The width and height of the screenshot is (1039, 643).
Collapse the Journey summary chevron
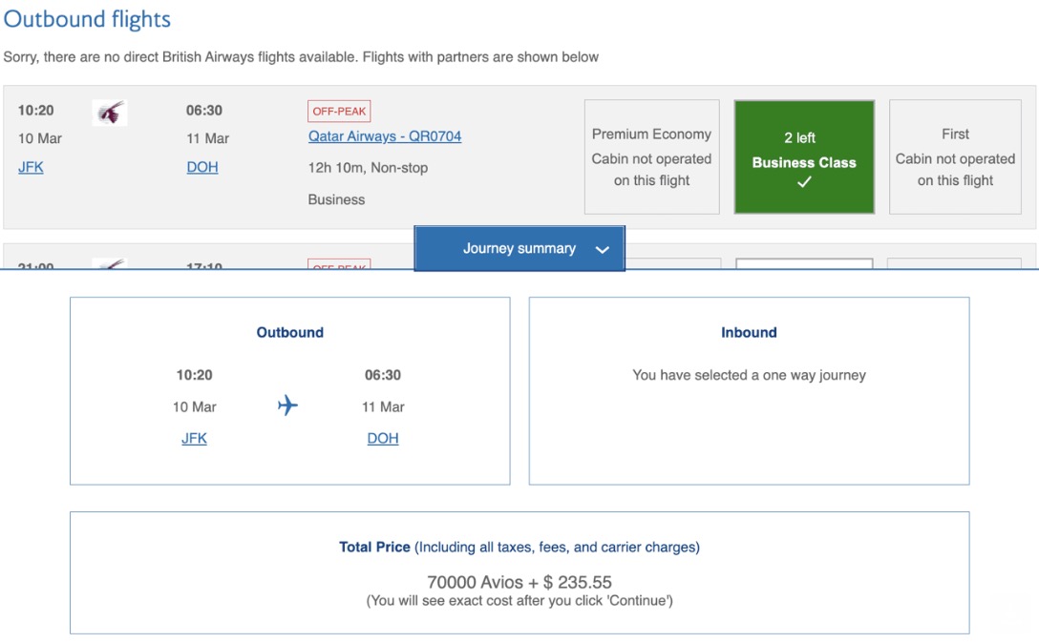pos(602,250)
